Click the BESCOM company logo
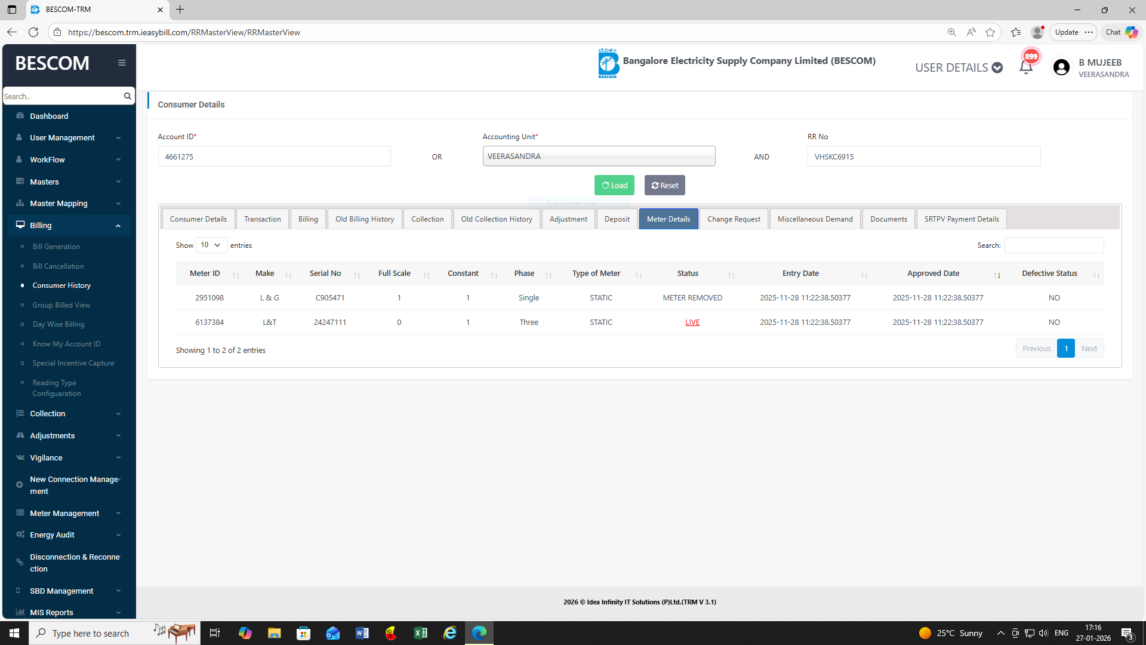 (x=608, y=63)
